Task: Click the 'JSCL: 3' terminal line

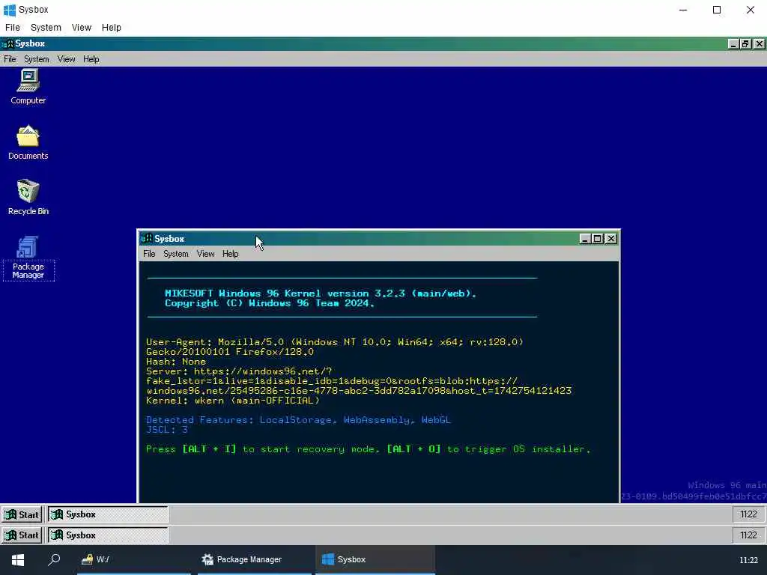Action: [167, 430]
